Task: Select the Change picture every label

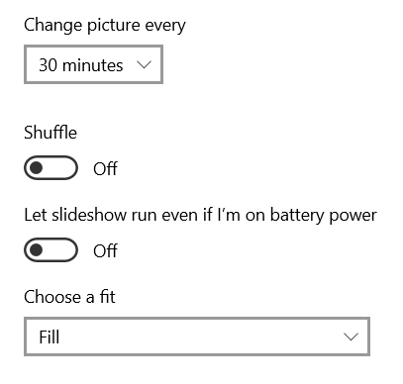Action: tap(105, 26)
